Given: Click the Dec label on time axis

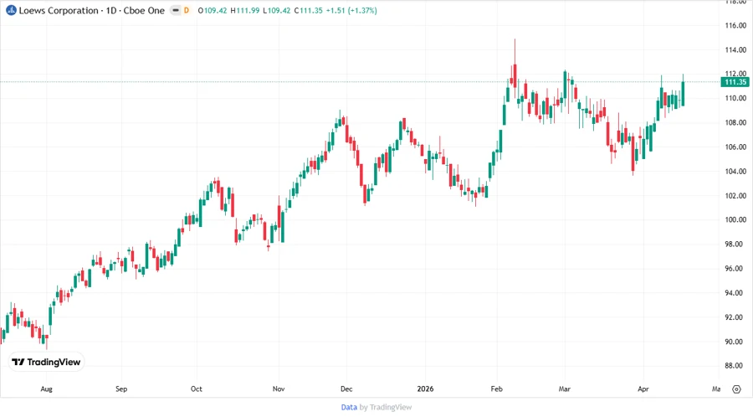Looking at the screenshot, I should pyautogui.click(x=346, y=389).
